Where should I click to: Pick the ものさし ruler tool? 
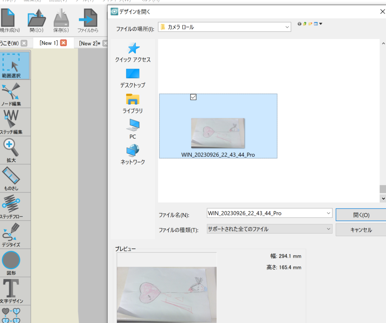[15, 178]
